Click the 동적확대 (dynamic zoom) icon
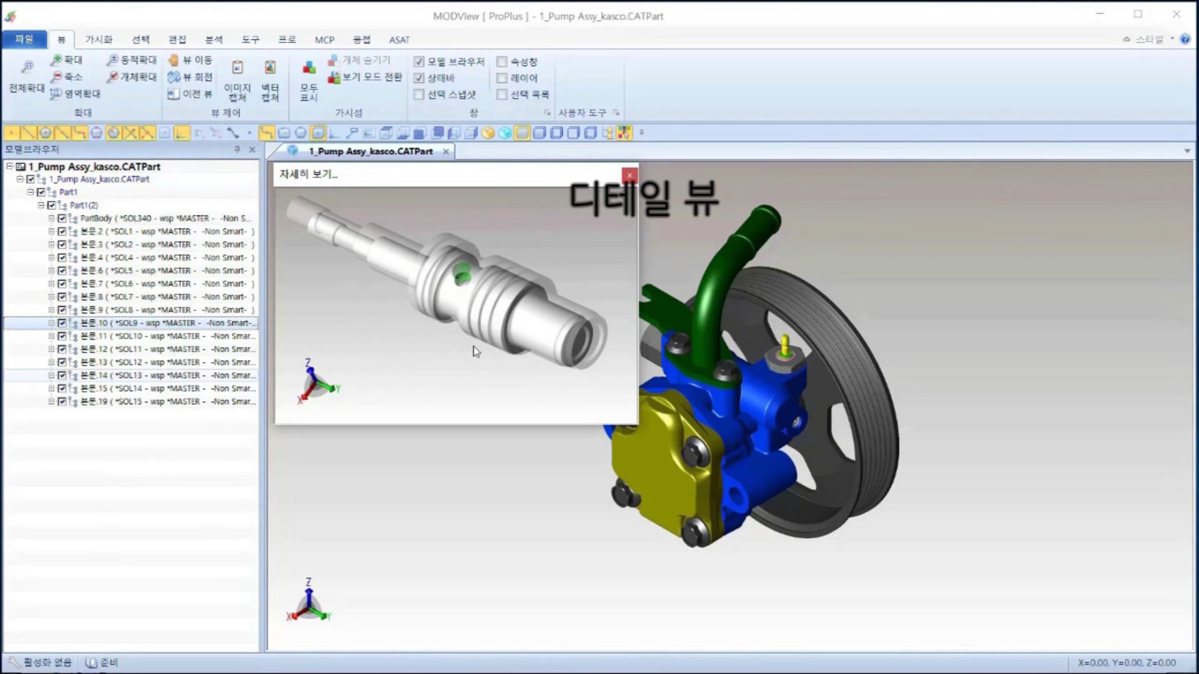This screenshot has height=674, width=1199. [131, 59]
